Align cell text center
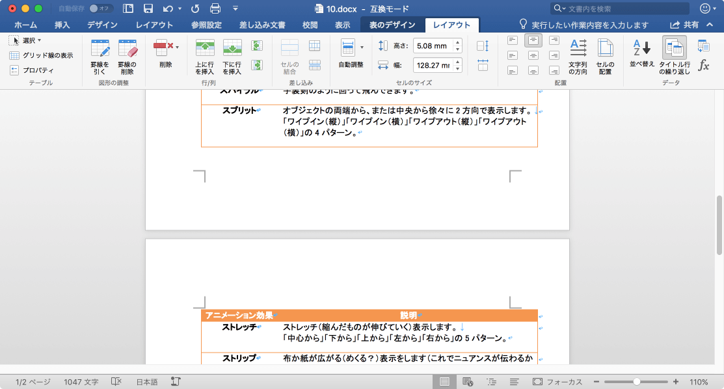 (x=533, y=56)
